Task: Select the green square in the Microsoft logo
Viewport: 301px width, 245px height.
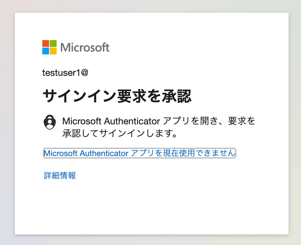Action: pos(53,43)
